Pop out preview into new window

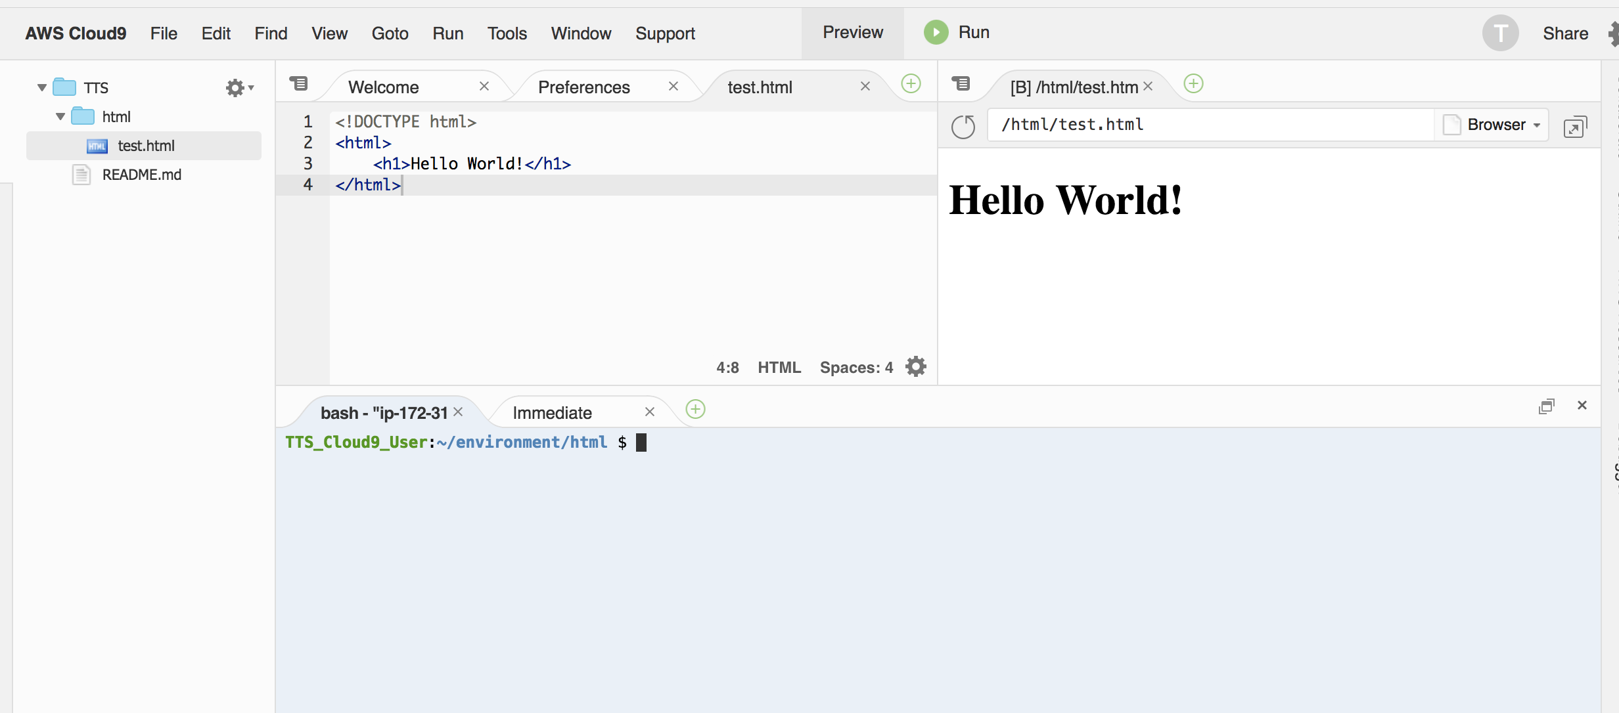(x=1575, y=127)
